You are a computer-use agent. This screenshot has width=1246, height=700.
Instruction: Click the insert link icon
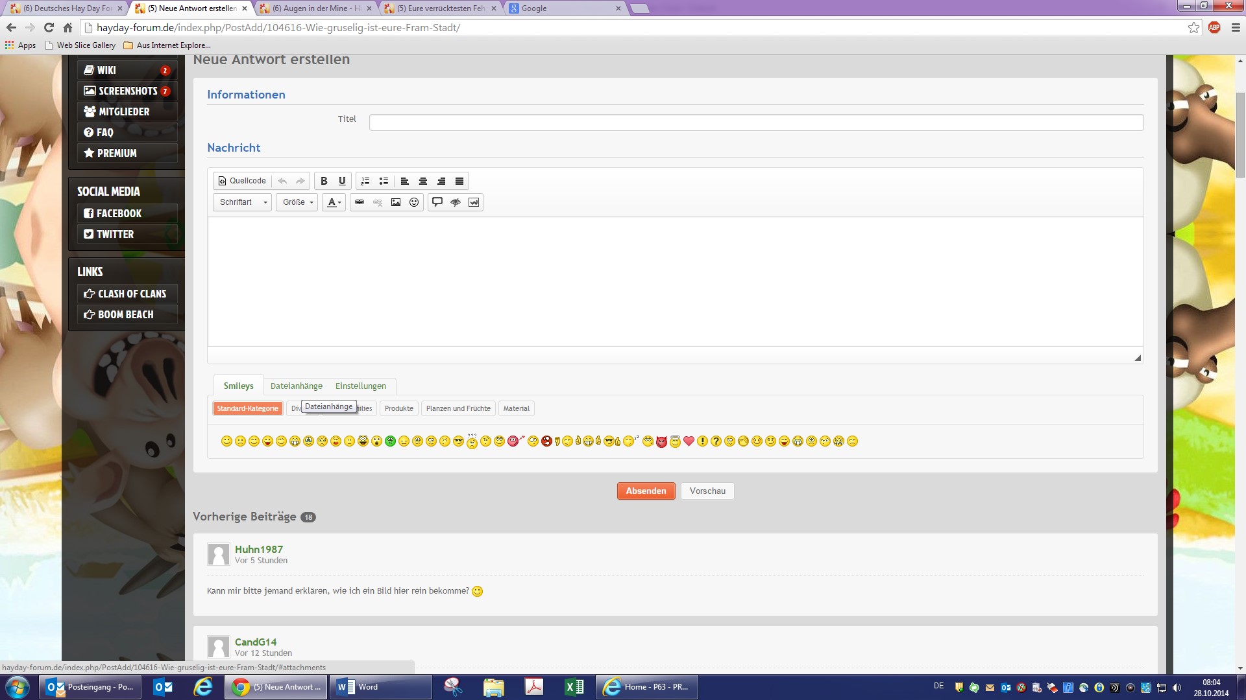pos(360,202)
